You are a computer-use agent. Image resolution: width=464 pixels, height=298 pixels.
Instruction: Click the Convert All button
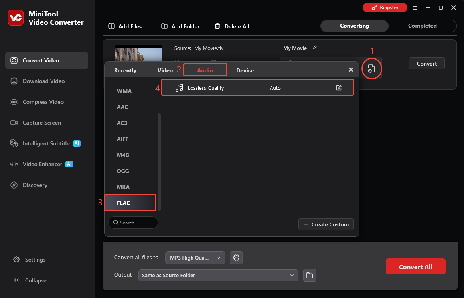point(415,266)
